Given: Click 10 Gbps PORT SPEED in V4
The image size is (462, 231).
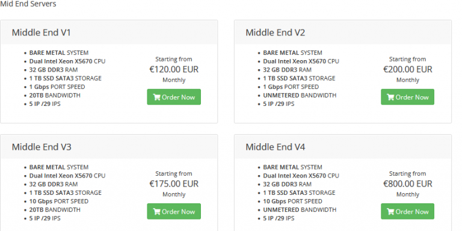Looking at the screenshot, I should (x=292, y=202).
